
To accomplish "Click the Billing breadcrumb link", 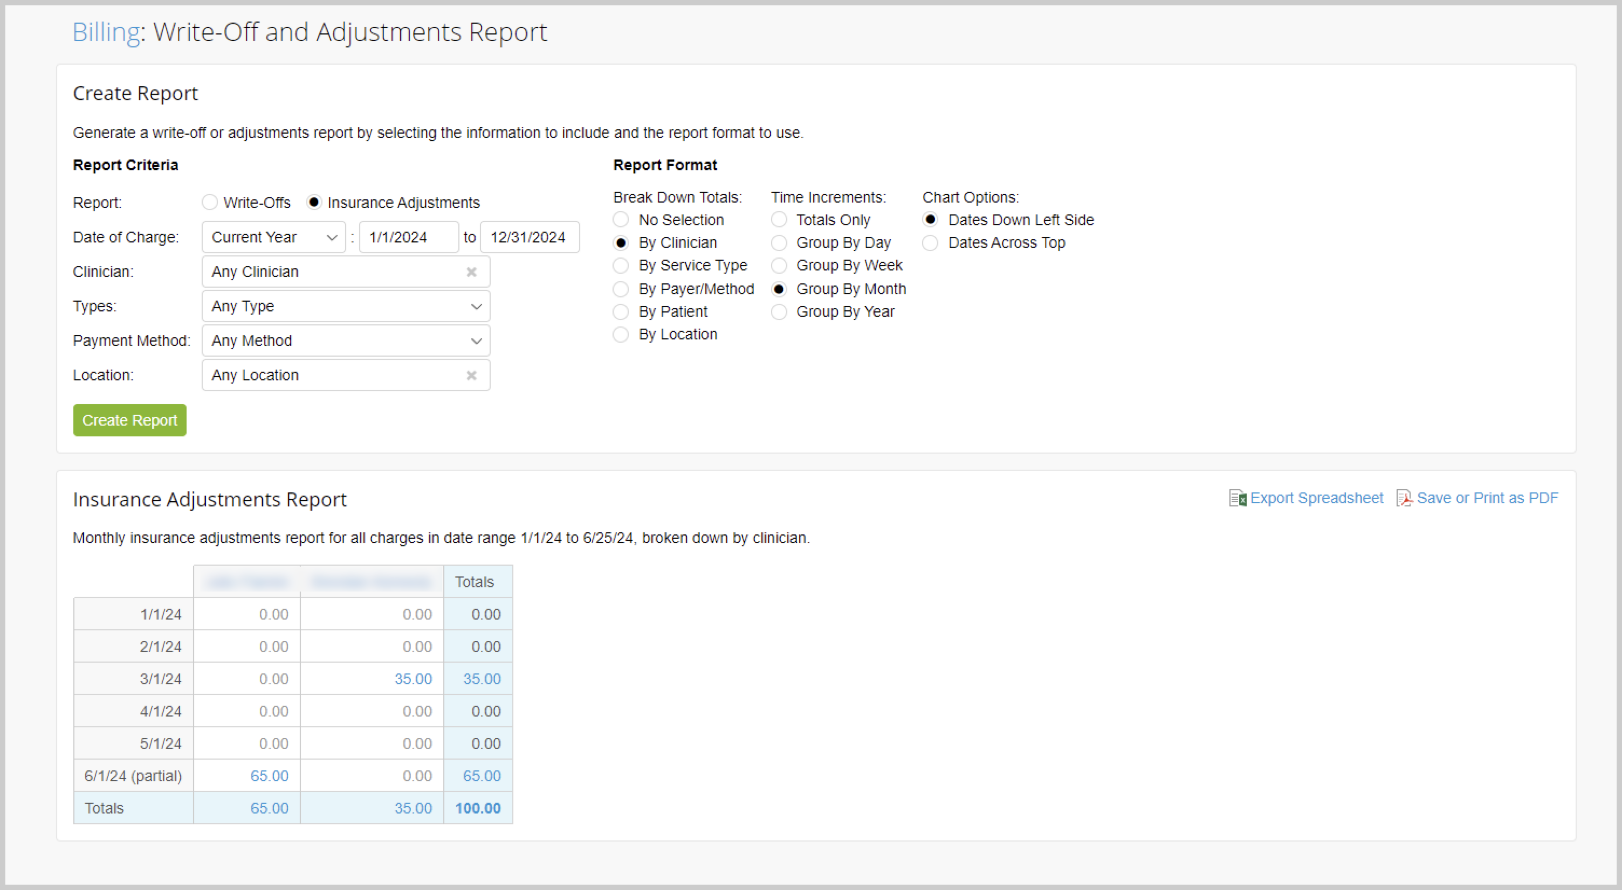I will tap(106, 32).
